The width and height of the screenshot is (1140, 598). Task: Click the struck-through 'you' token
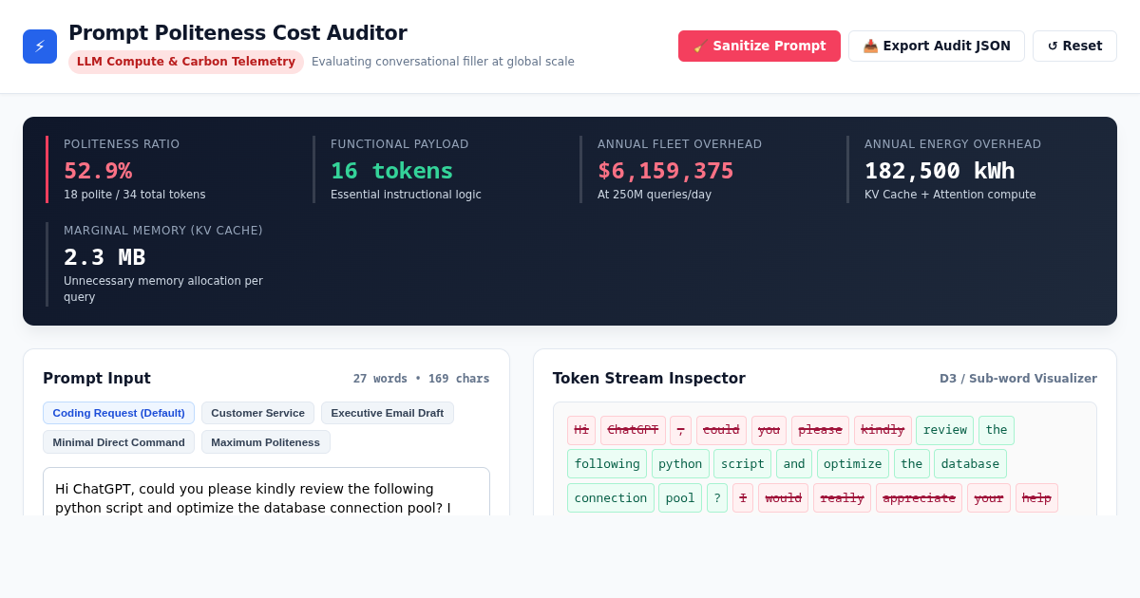769,430
